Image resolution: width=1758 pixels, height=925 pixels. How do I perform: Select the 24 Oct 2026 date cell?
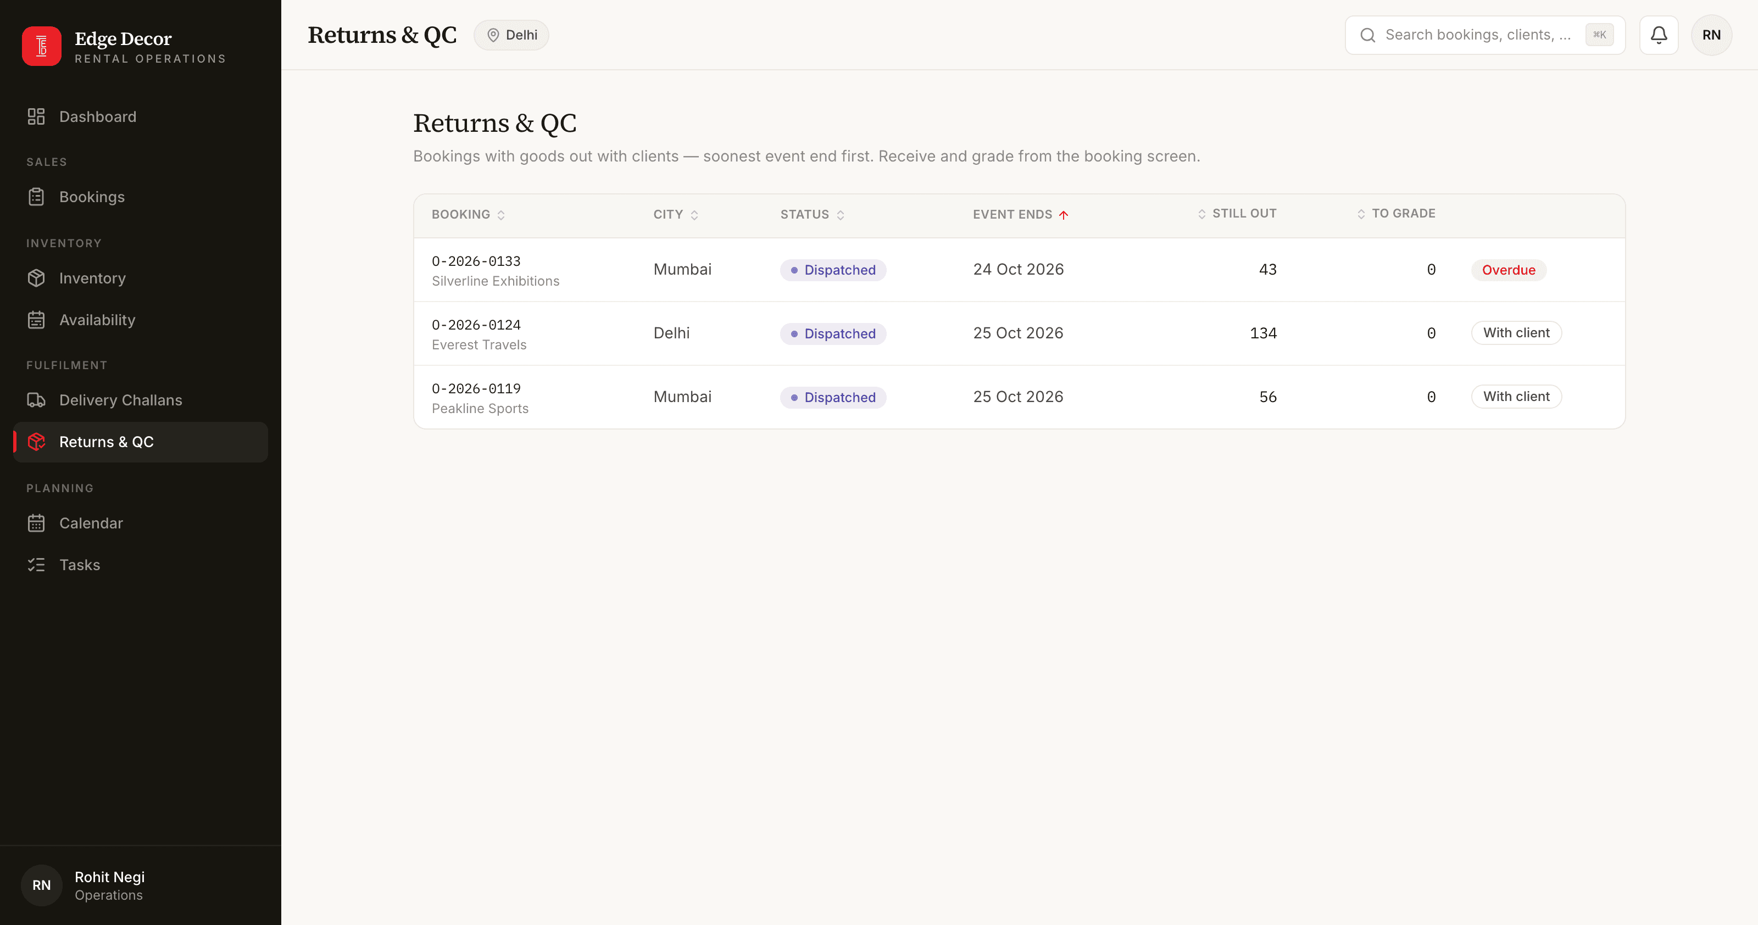coord(1018,270)
